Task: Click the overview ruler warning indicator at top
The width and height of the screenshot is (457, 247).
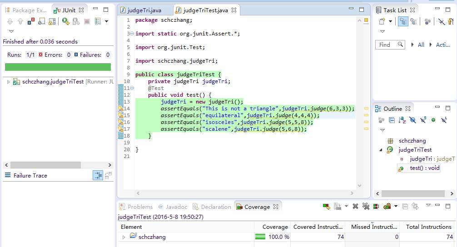Action: pyautogui.click(x=366, y=20)
